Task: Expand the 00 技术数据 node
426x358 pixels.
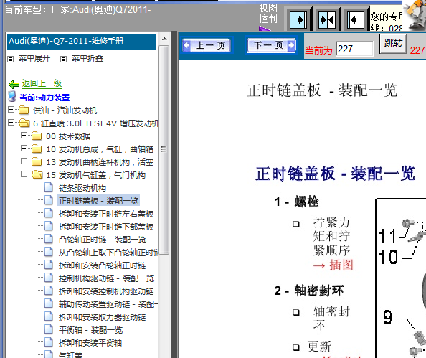Action: (x=24, y=136)
